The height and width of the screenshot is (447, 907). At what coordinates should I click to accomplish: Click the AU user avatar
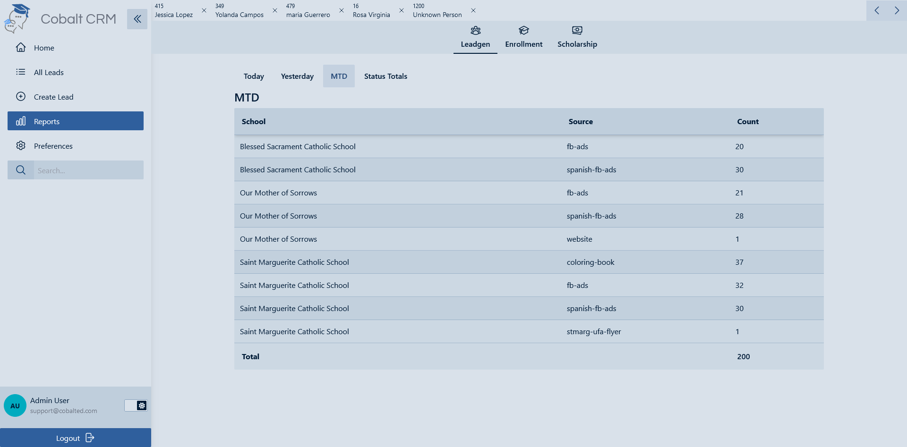(x=15, y=405)
